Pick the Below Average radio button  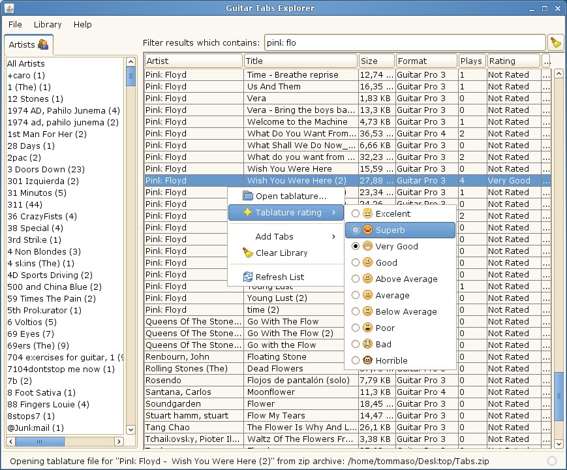[356, 311]
